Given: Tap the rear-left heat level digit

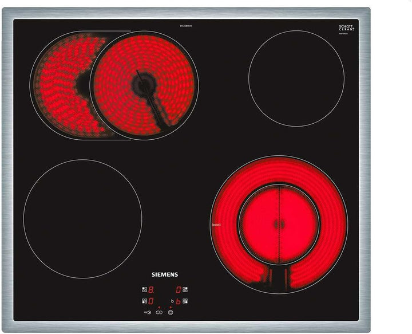Looking at the screenshot, I should click(151, 290).
